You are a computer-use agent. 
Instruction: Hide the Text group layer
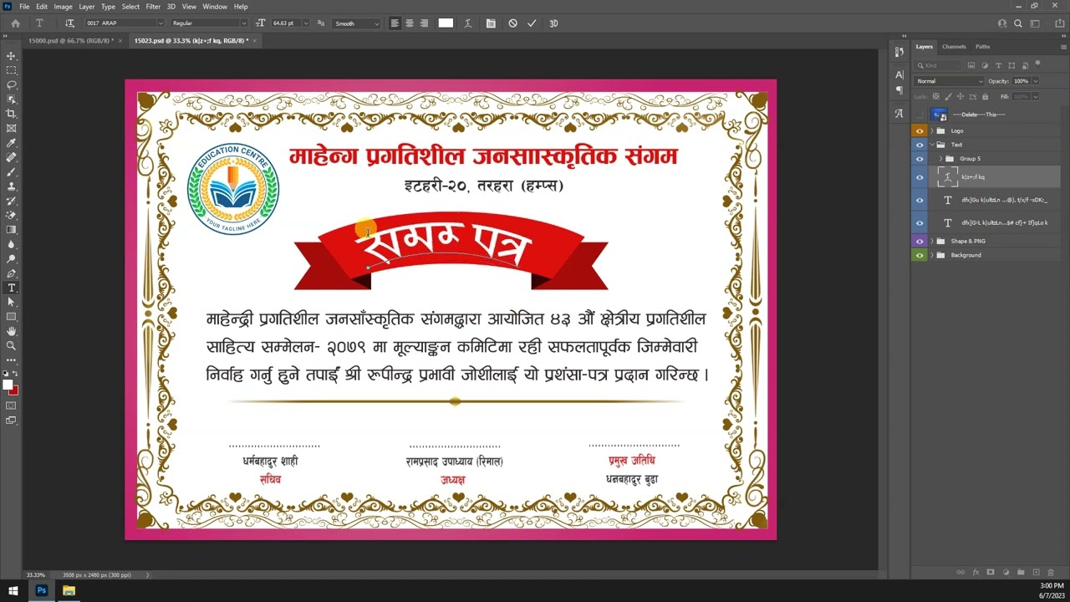(x=920, y=145)
